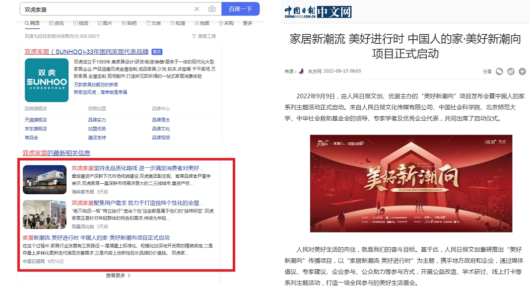
Task: Open the 更多 tab menu
Action: pos(248,23)
